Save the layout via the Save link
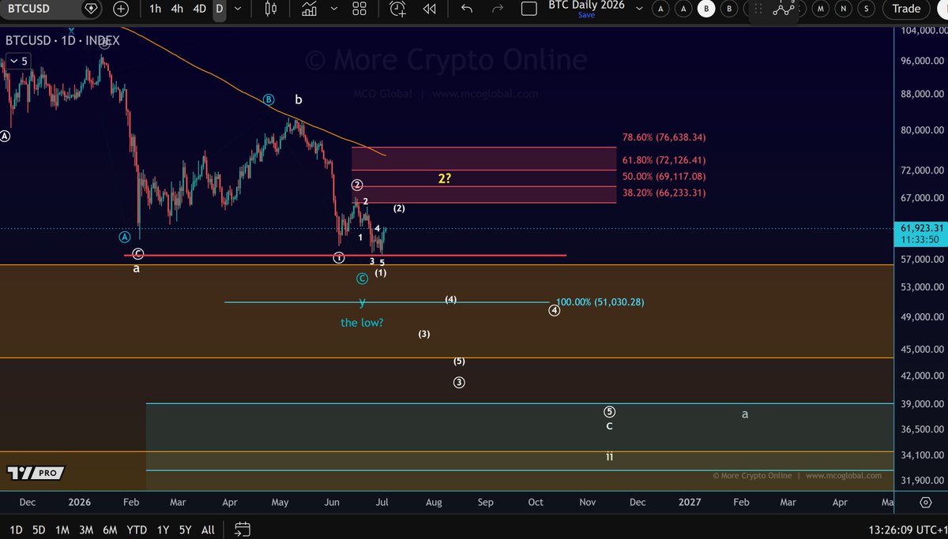The width and height of the screenshot is (948, 539). [586, 15]
